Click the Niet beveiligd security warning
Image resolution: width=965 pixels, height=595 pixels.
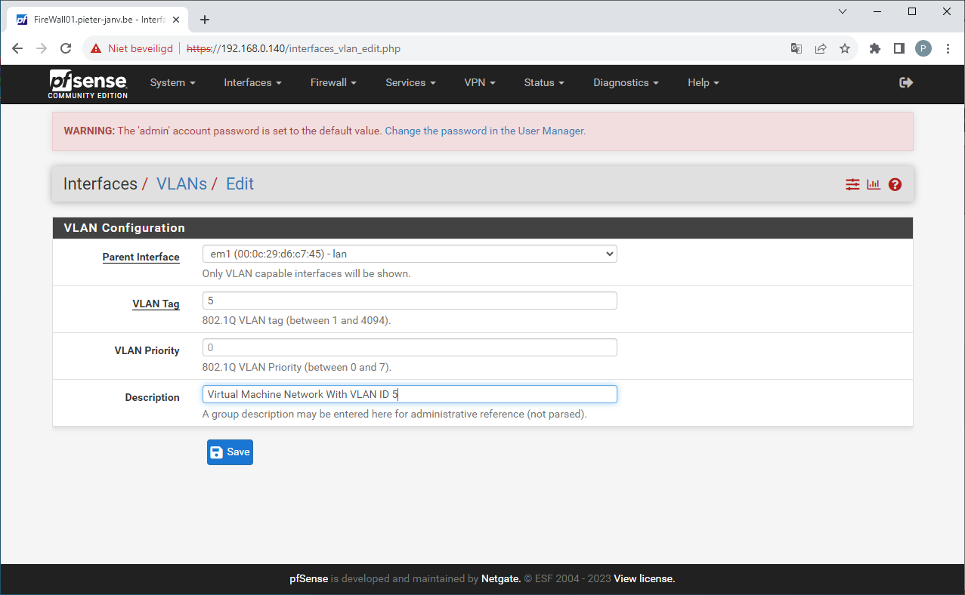pyautogui.click(x=139, y=48)
